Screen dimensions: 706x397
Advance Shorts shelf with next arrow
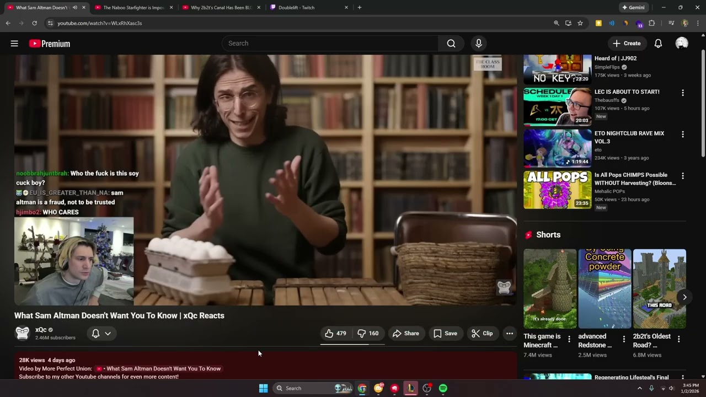684,297
